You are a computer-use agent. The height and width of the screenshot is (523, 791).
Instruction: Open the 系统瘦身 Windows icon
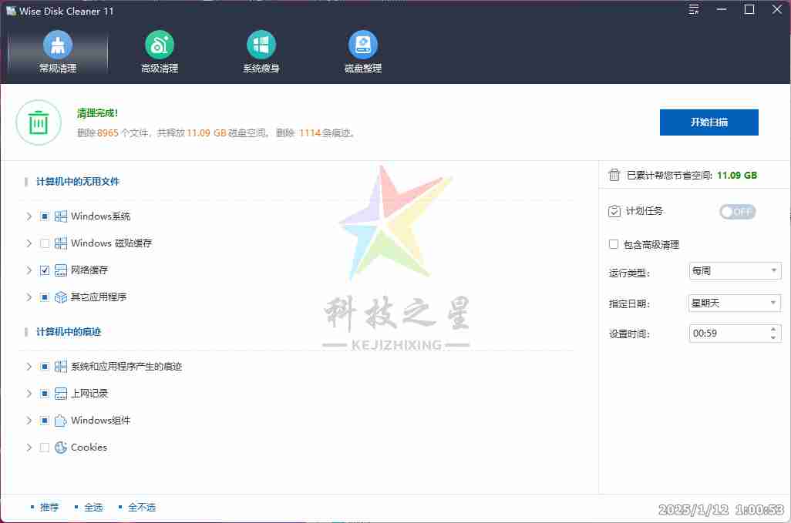261,45
